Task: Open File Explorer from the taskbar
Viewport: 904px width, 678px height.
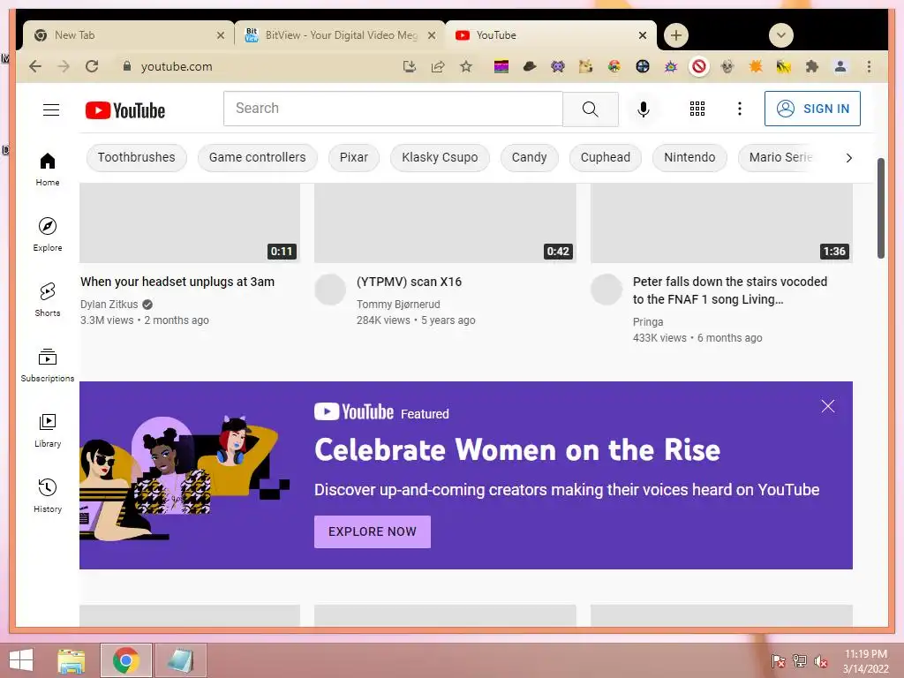Action: coord(72,660)
